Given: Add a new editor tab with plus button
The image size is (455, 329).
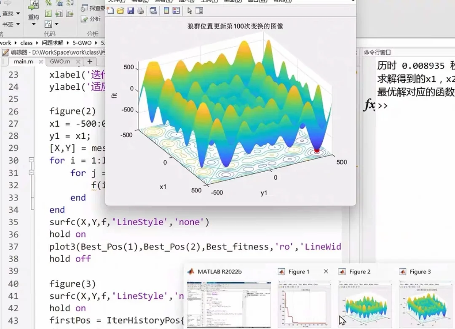Looking at the screenshot, I should 90,61.
